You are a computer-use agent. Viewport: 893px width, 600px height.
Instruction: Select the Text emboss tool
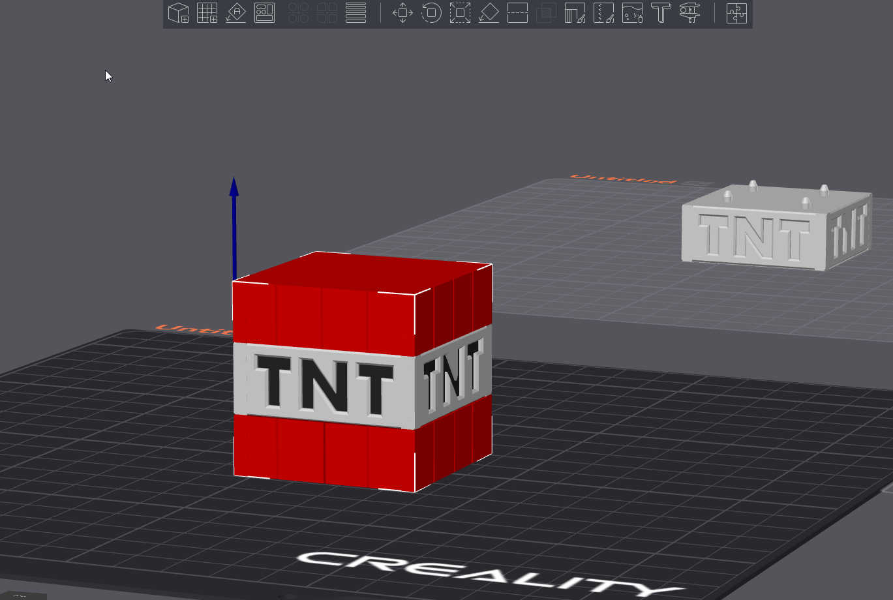pyautogui.click(x=661, y=13)
